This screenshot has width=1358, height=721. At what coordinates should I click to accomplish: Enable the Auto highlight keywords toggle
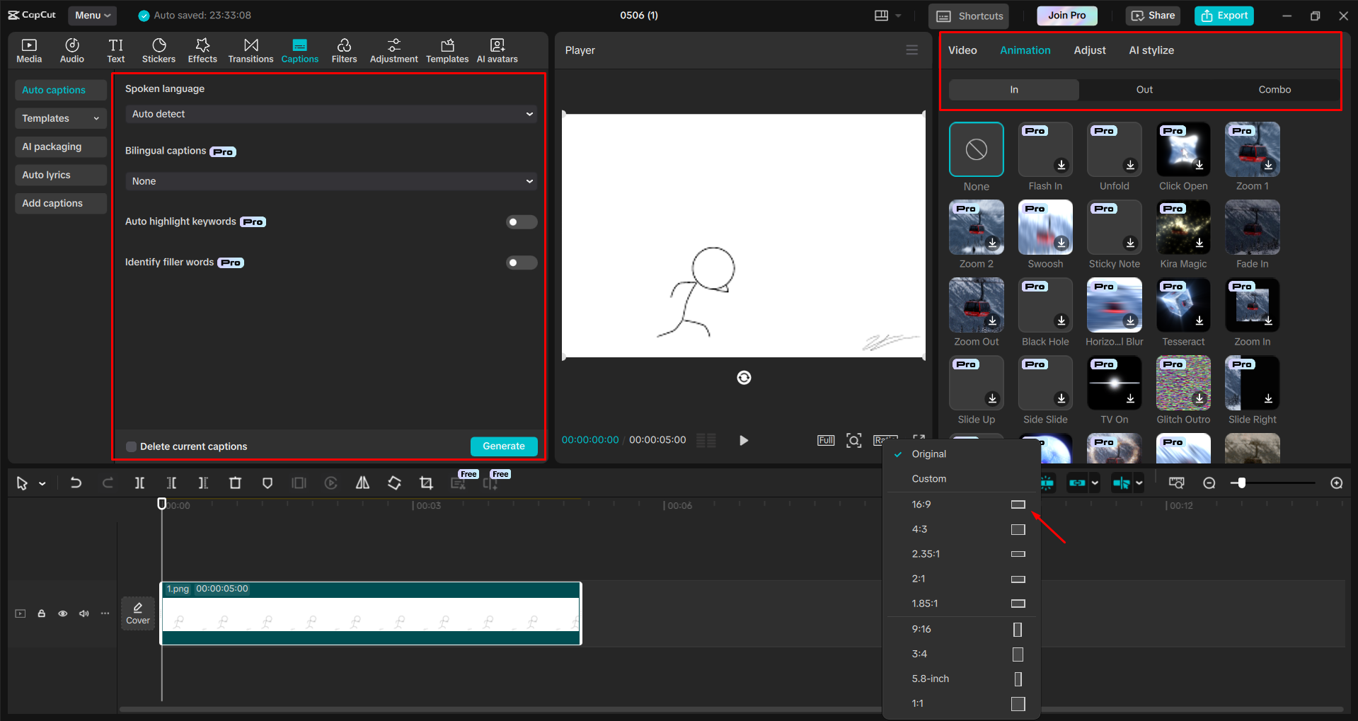point(521,221)
